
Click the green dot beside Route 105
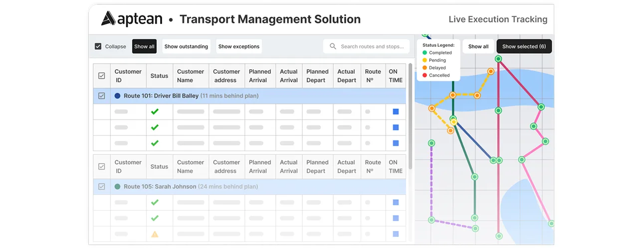pos(118,186)
